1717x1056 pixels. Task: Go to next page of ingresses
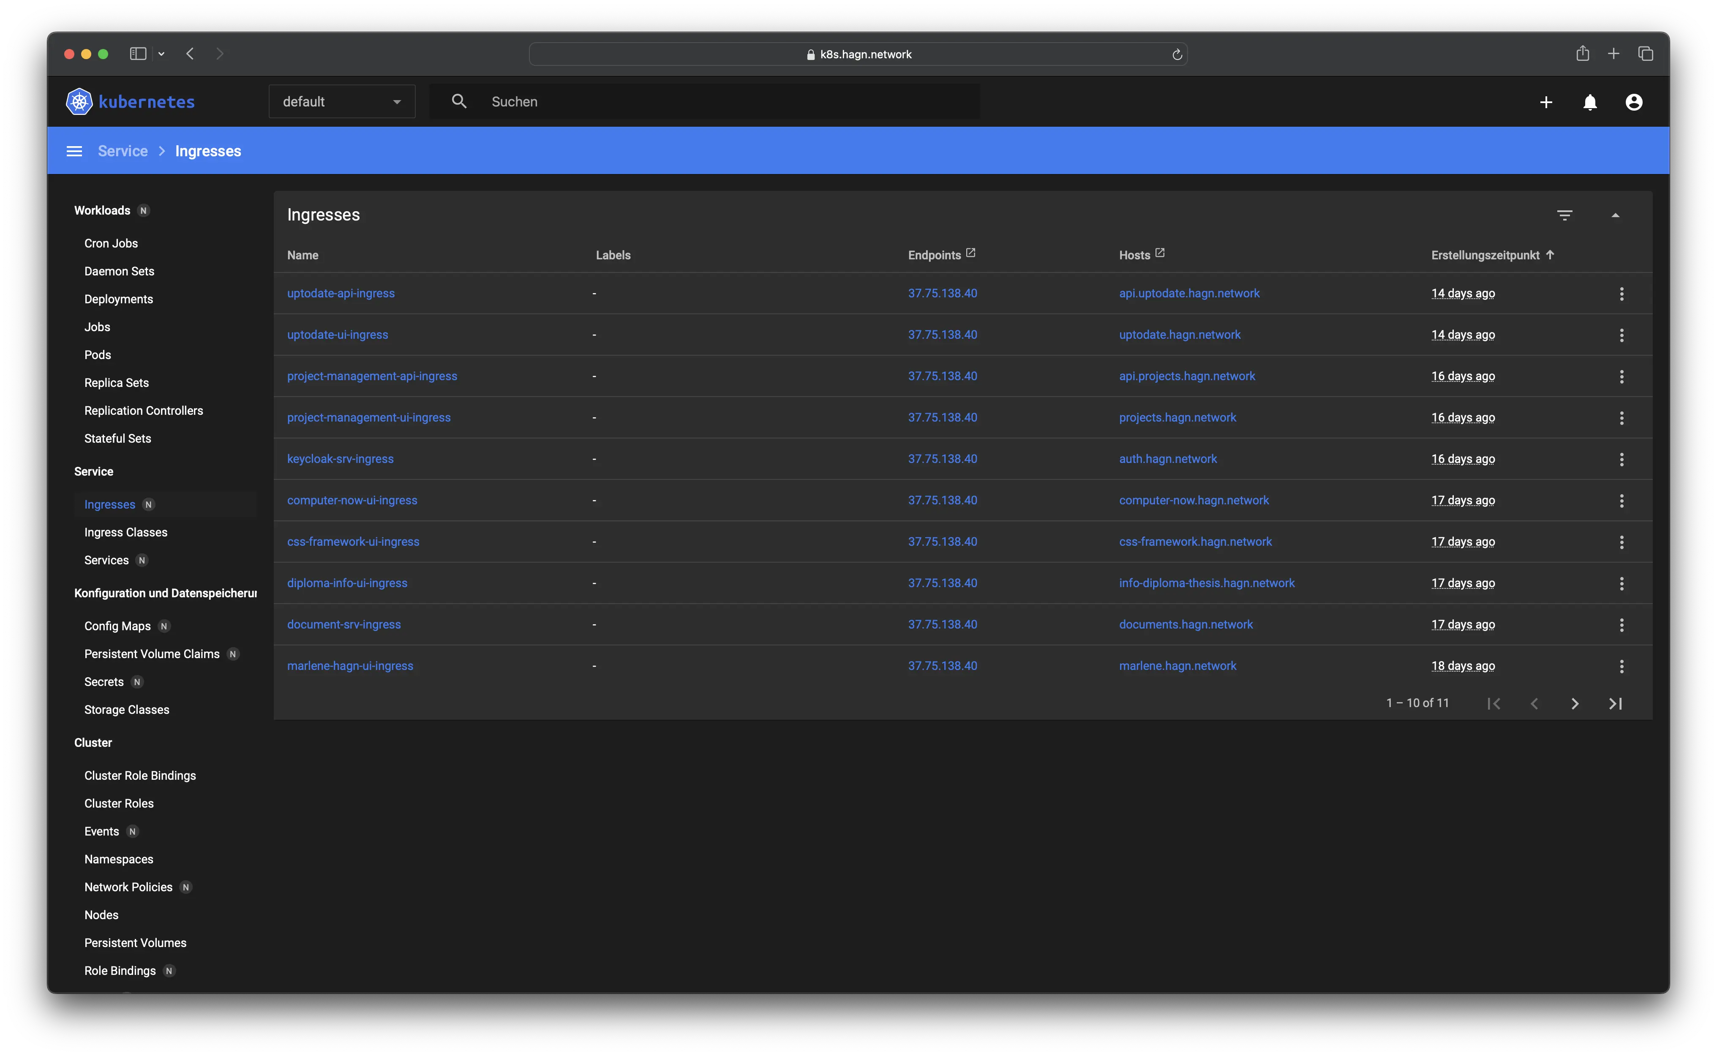(1575, 704)
